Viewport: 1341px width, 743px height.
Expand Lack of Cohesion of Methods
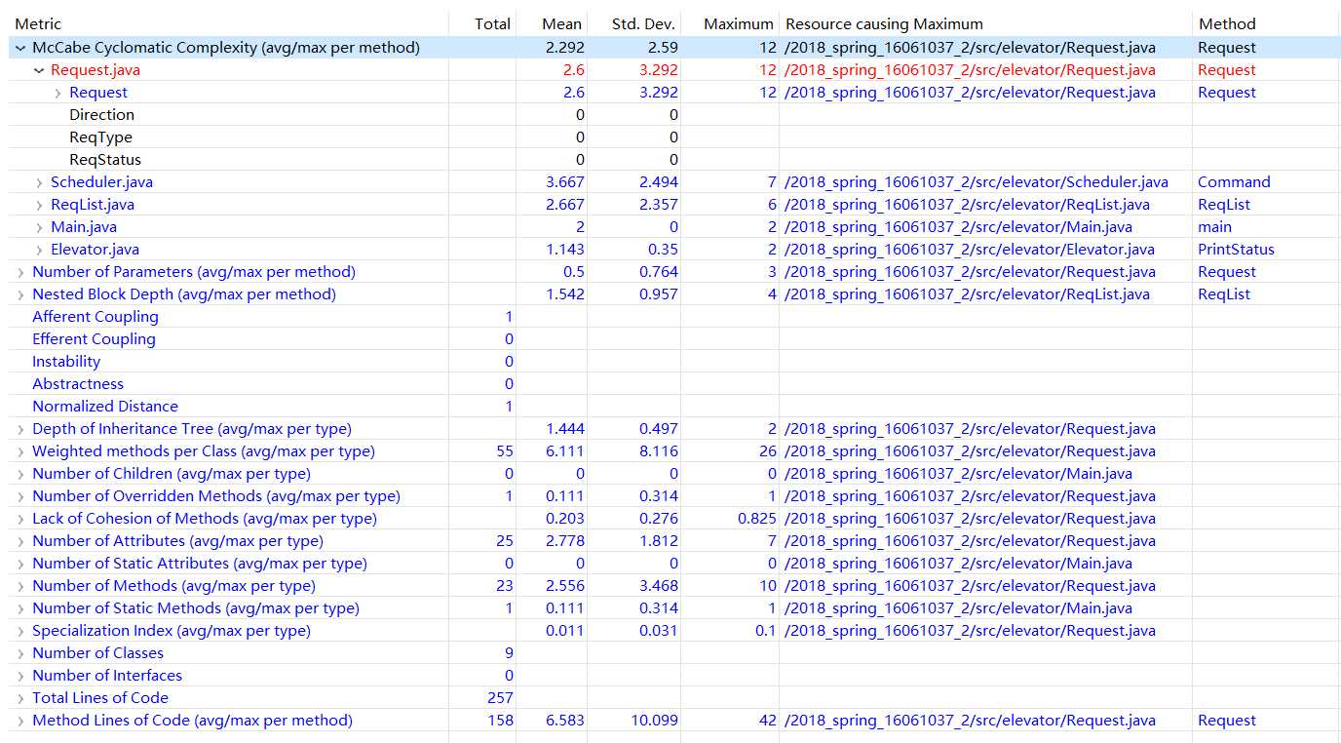point(20,519)
